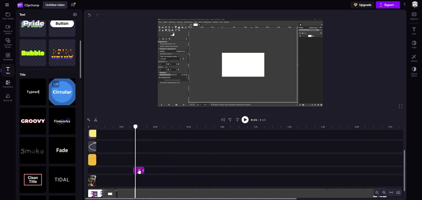This screenshot has height=200, width=422.
Task: Open the hamburger main menu
Action: tap(7, 5)
